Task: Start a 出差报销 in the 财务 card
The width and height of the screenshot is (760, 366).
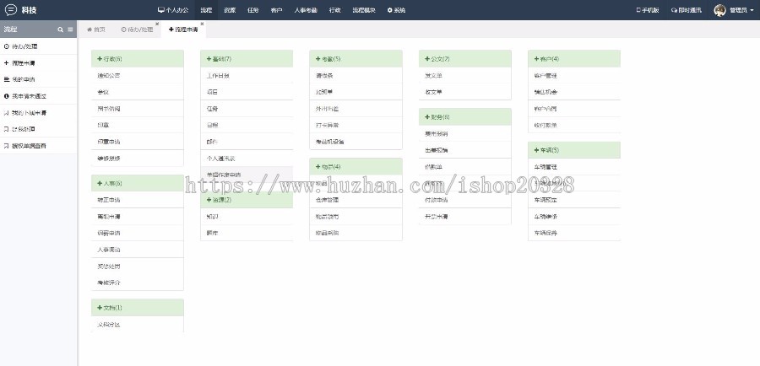Action: point(464,150)
